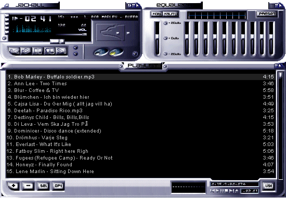Click the playlist Sel button
This screenshot has width=286, height=198.
pyautogui.click(x=43, y=186)
